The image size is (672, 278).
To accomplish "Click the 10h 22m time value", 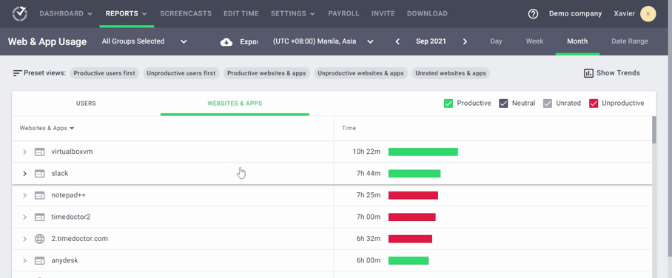I will 366,152.
